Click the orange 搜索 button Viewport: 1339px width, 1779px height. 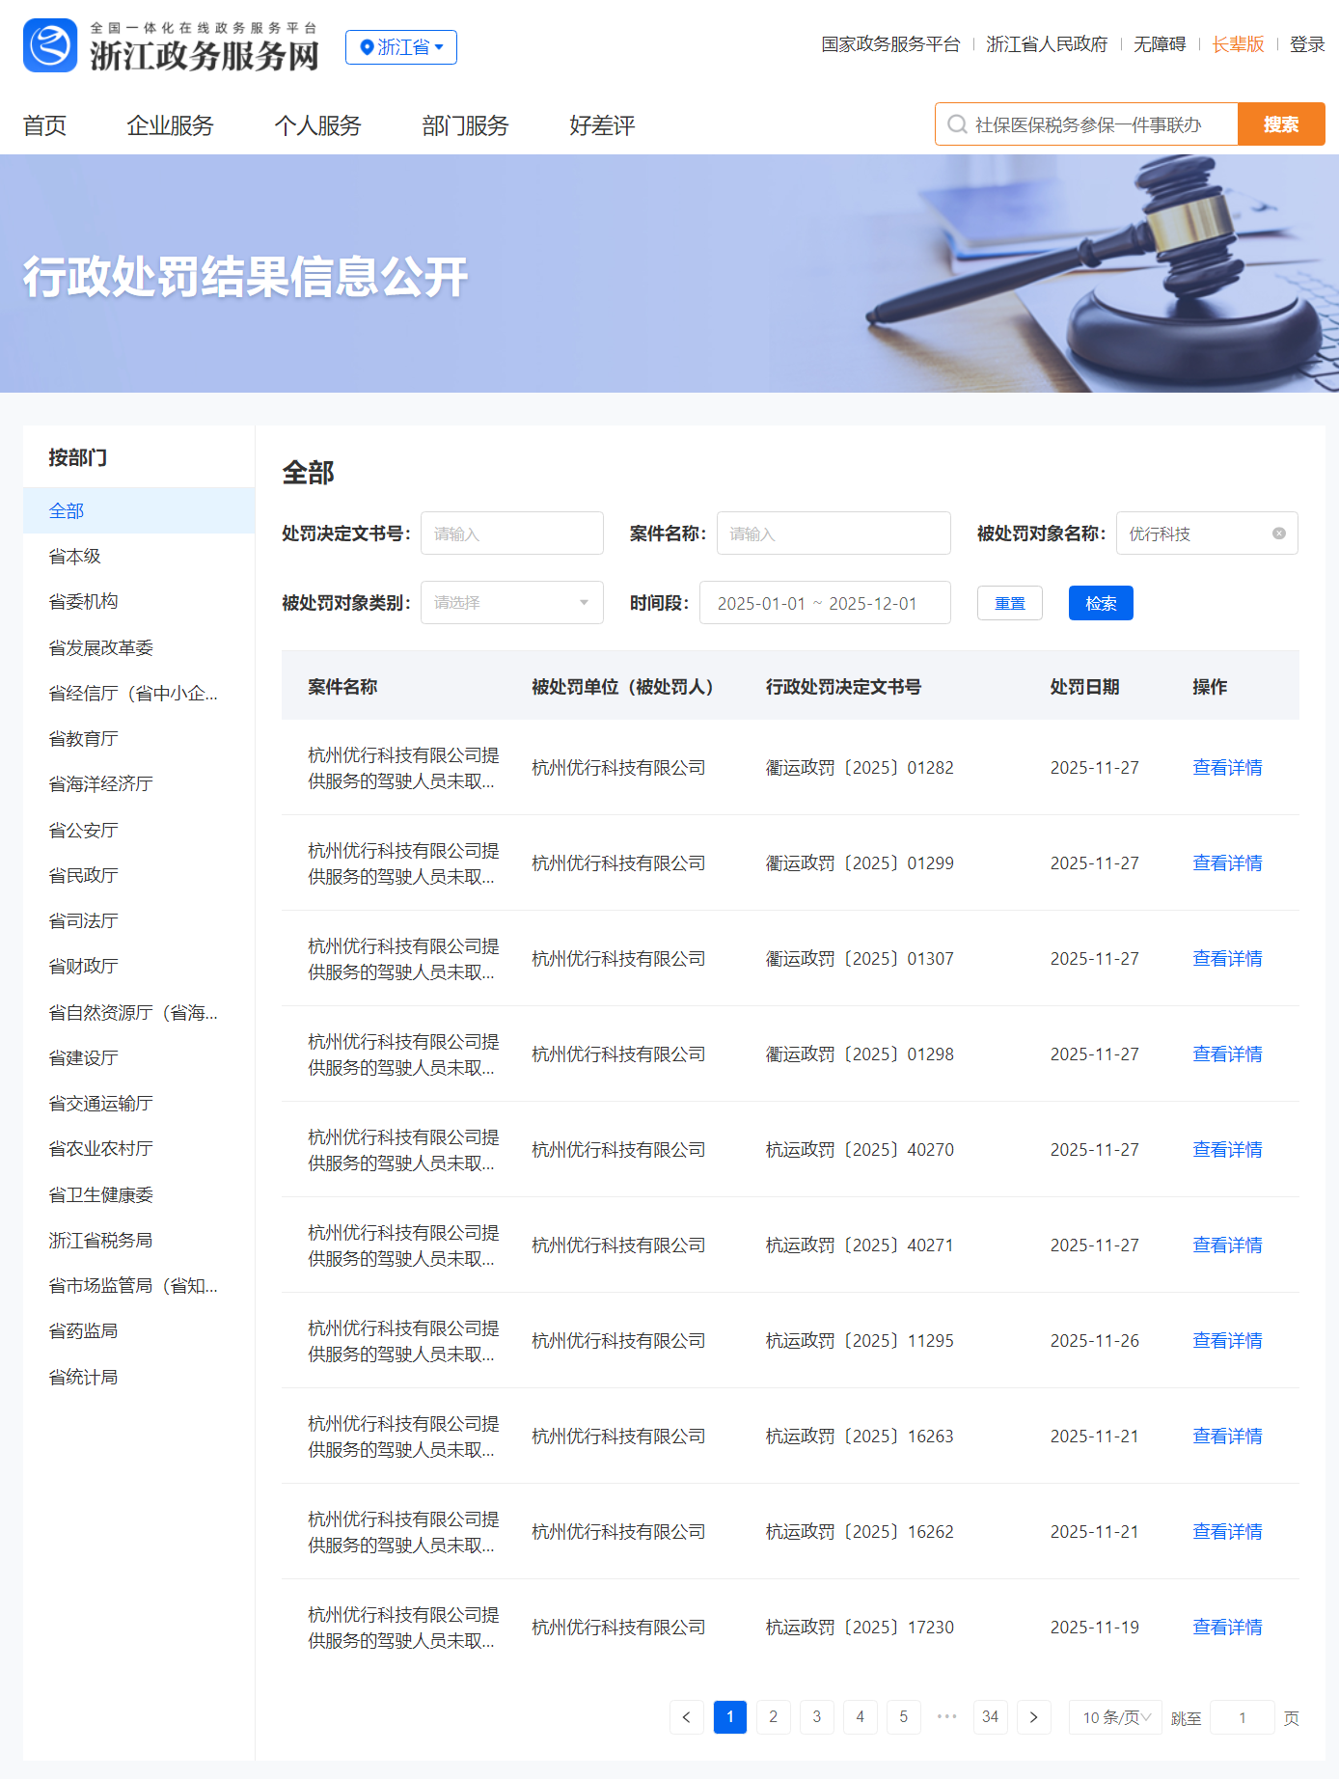pos(1280,124)
